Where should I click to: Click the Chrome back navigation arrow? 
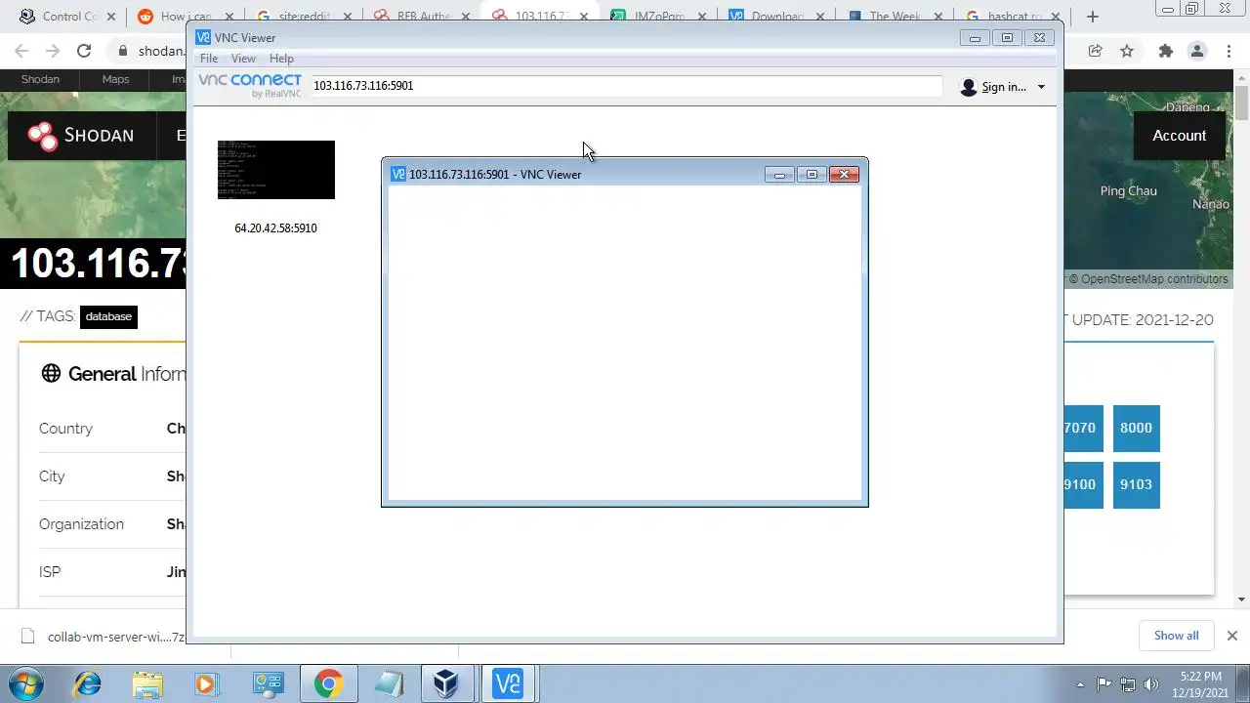coord(21,51)
